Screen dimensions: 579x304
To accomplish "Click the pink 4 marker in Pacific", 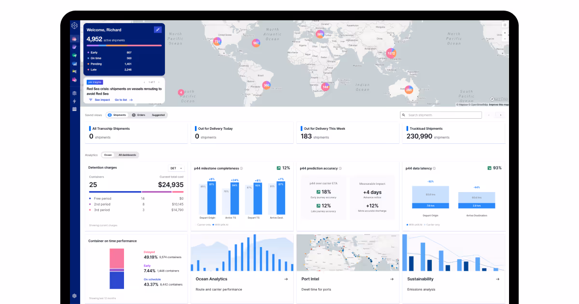I will click(181, 92).
